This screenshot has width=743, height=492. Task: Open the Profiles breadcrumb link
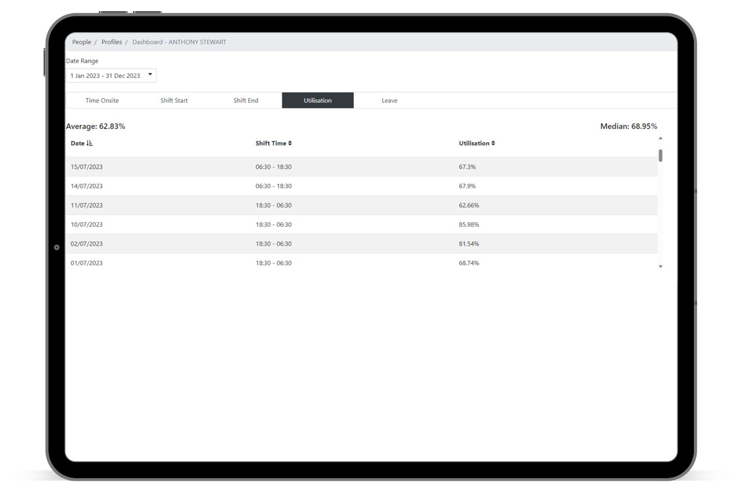point(111,42)
